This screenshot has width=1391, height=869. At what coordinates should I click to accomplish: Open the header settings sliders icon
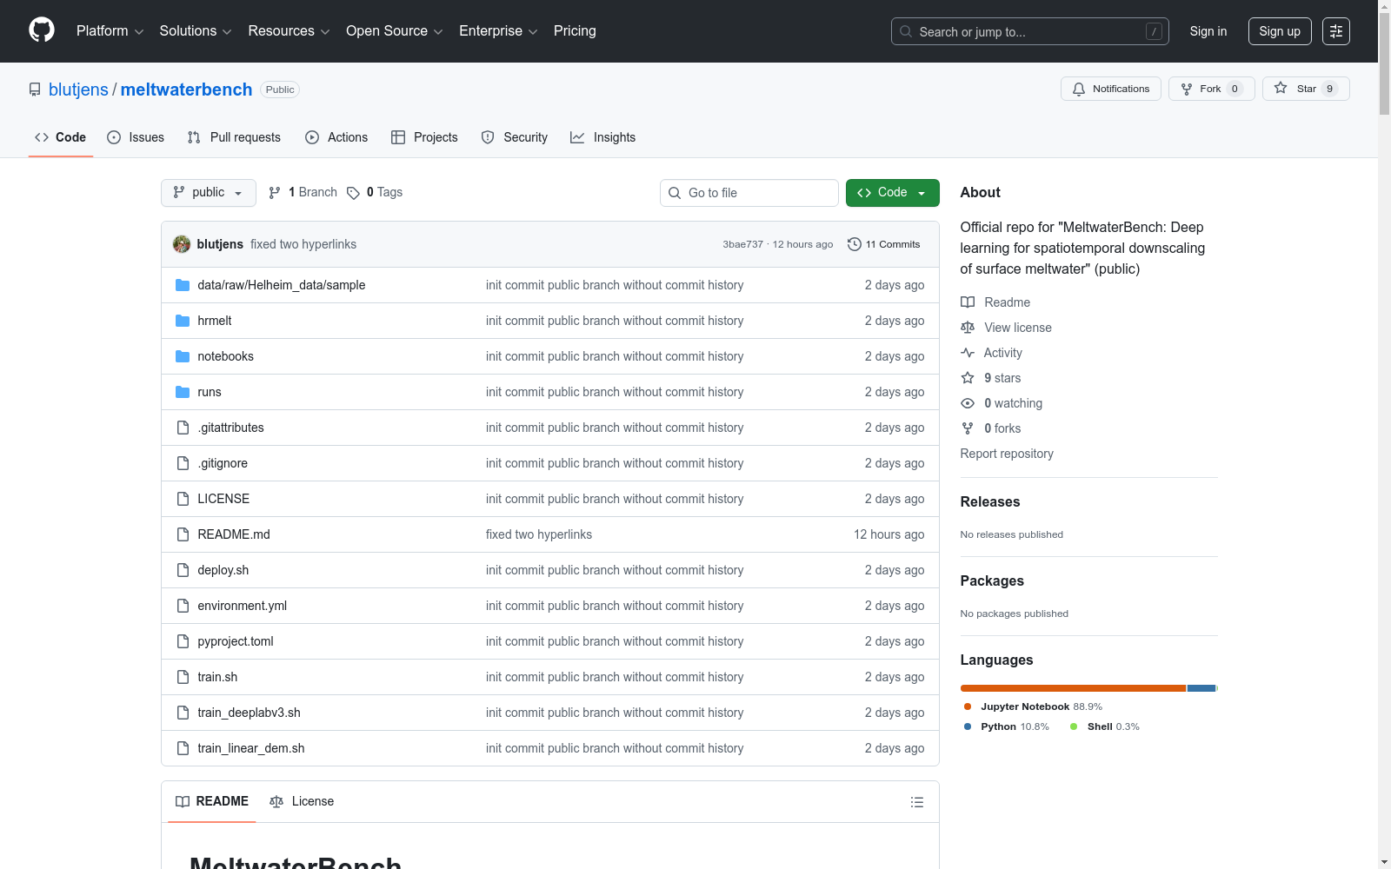pyautogui.click(x=1336, y=31)
